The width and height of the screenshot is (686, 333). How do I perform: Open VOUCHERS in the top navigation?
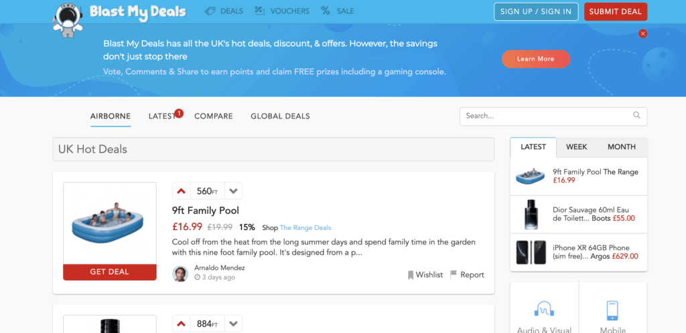click(289, 11)
